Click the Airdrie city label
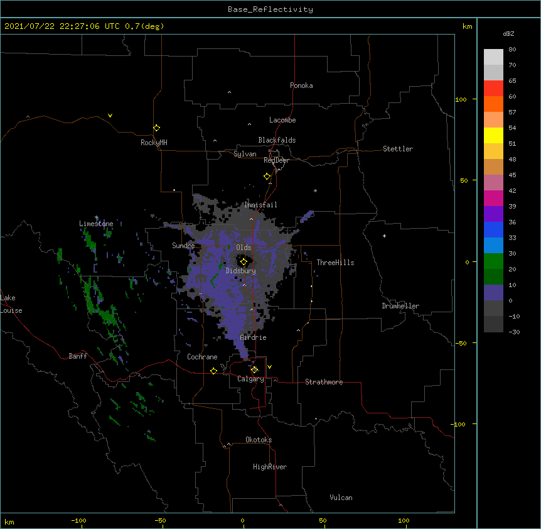This screenshot has height=529, width=541. click(x=253, y=337)
